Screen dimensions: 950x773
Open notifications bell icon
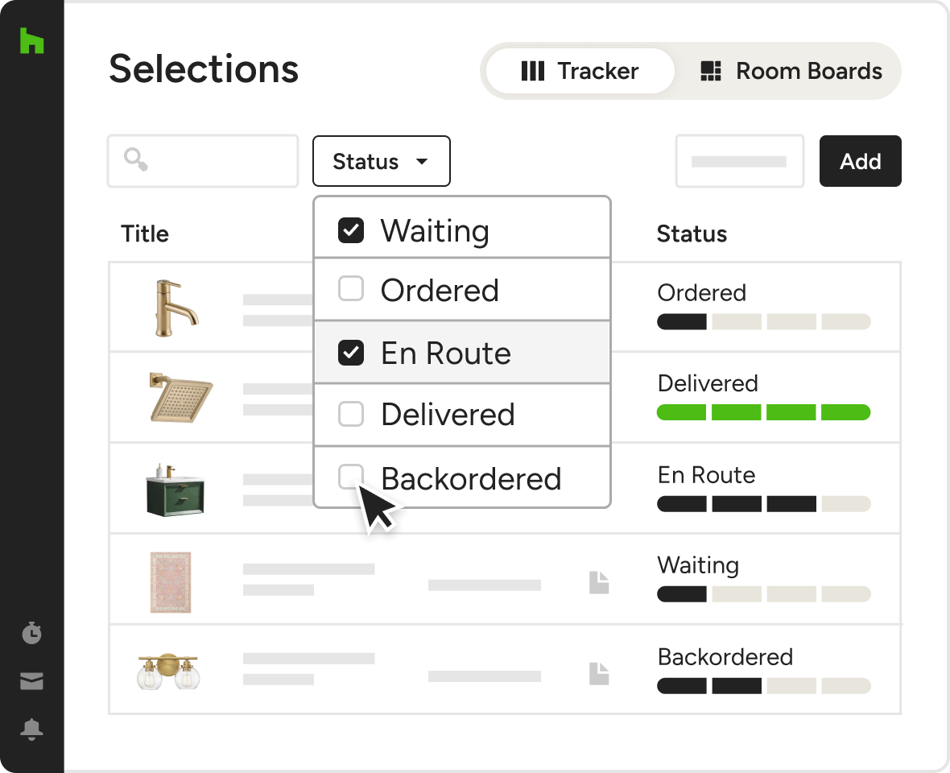coord(31,730)
